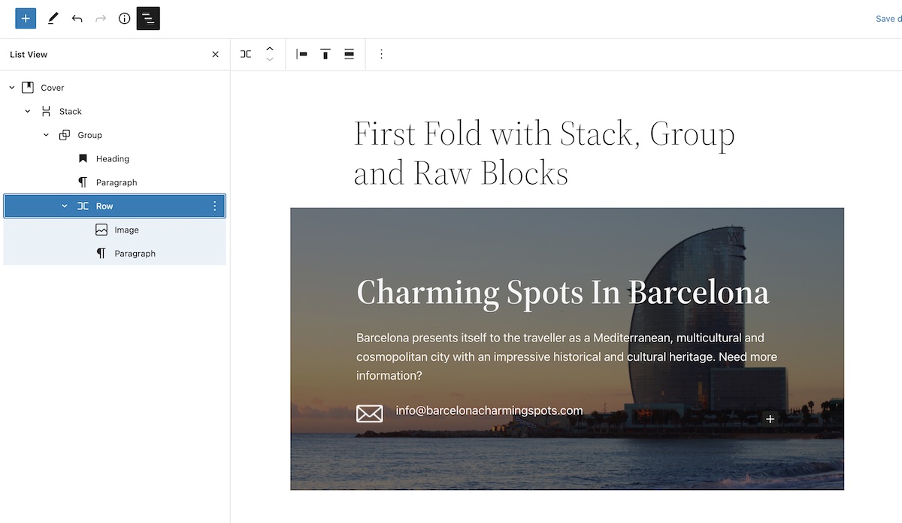The width and height of the screenshot is (902, 523).
Task: Change items justification in block toolbar
Action: 301,54
